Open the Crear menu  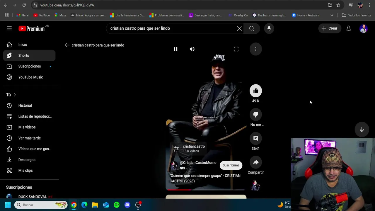click(330, 28)
